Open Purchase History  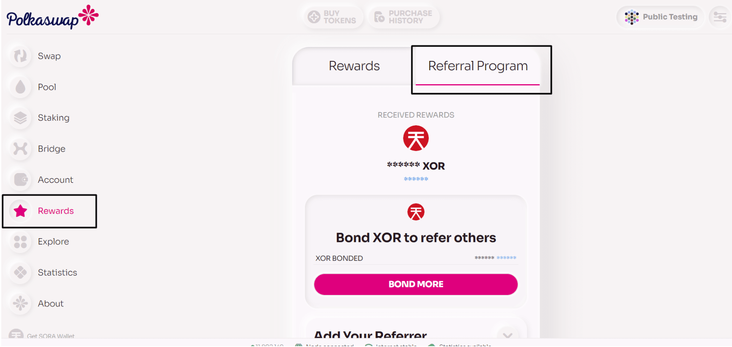click(x=404, y=17)
